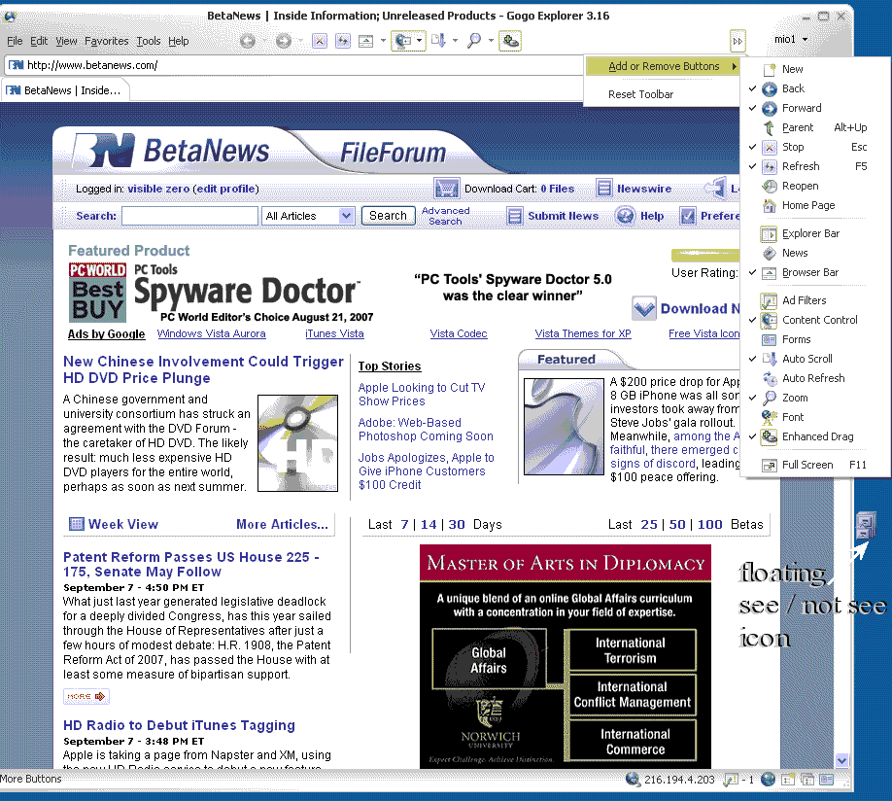
Task: Click the round globe icon in status bar
Action: coord(768,779)
